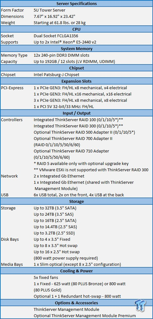Click the Controllers row label

click(x=12, y=120)
